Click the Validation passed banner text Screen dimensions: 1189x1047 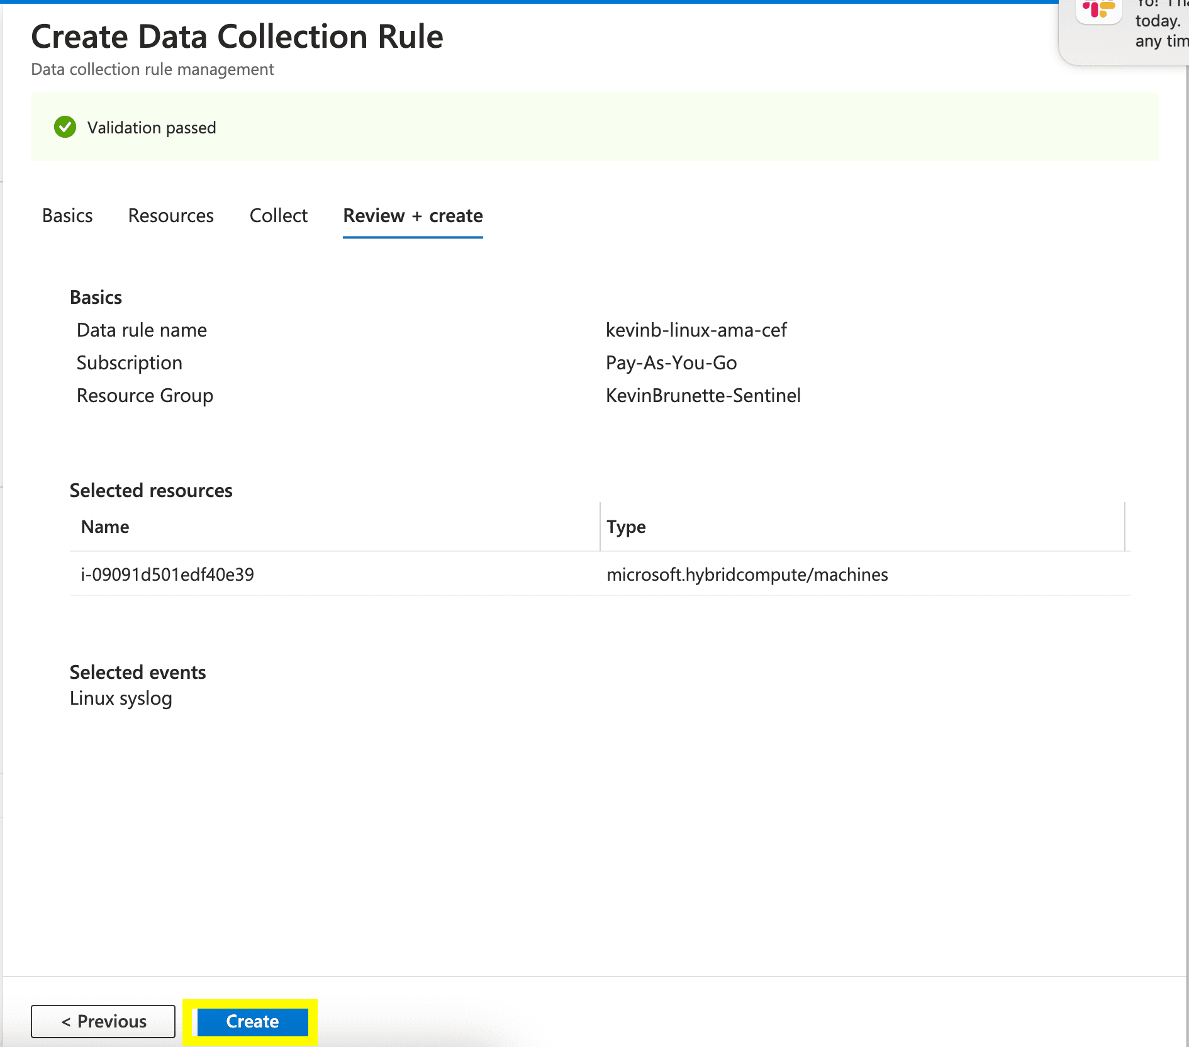coord(152,128)
